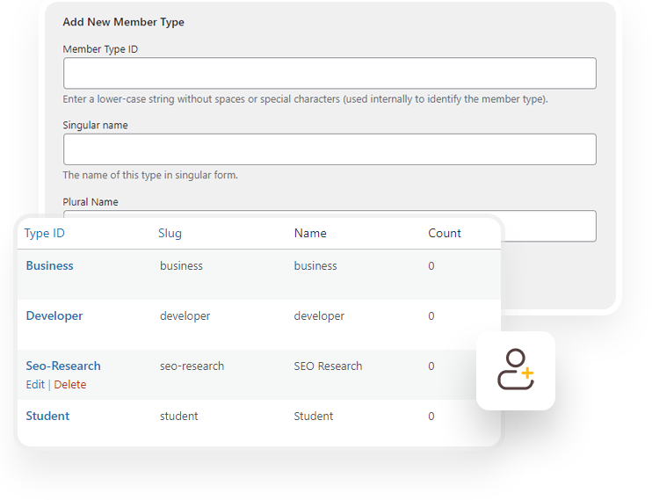The image size is (652, 500).
Task: Click Delete under Seo-Research
Action: pyautogui.click(x=70, y=385)
